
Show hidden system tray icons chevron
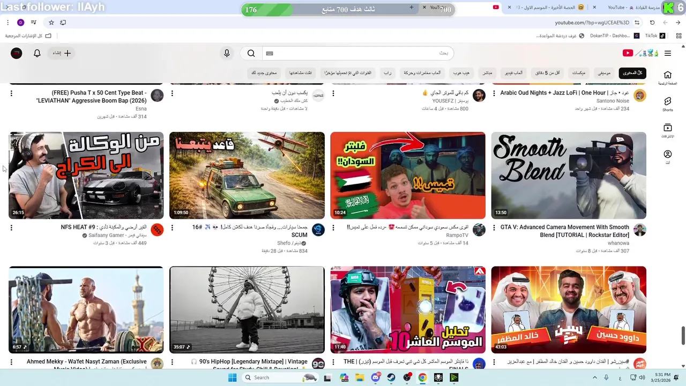594,377
